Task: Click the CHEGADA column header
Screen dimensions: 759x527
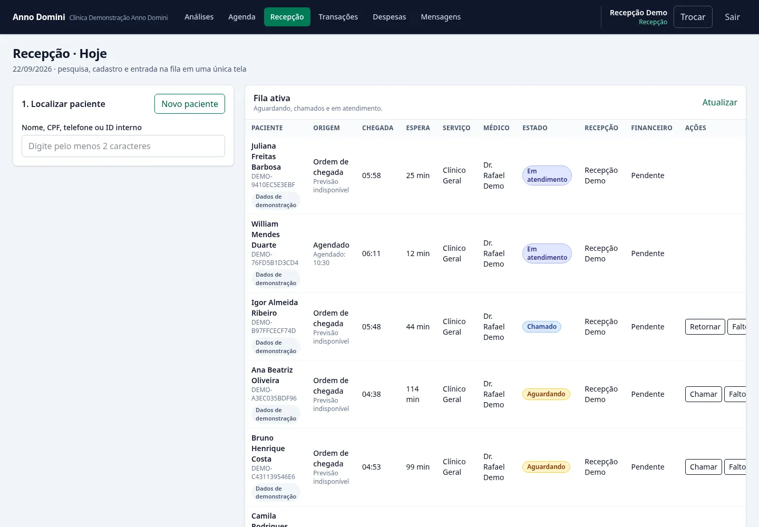Action: tap(378, 128)
